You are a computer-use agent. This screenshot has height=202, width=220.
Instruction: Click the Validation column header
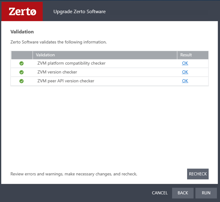pyautogui.click(x=105, y=55)
